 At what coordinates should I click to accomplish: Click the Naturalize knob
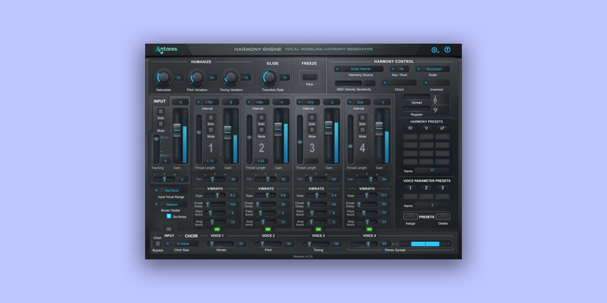[x=163, y=77]
